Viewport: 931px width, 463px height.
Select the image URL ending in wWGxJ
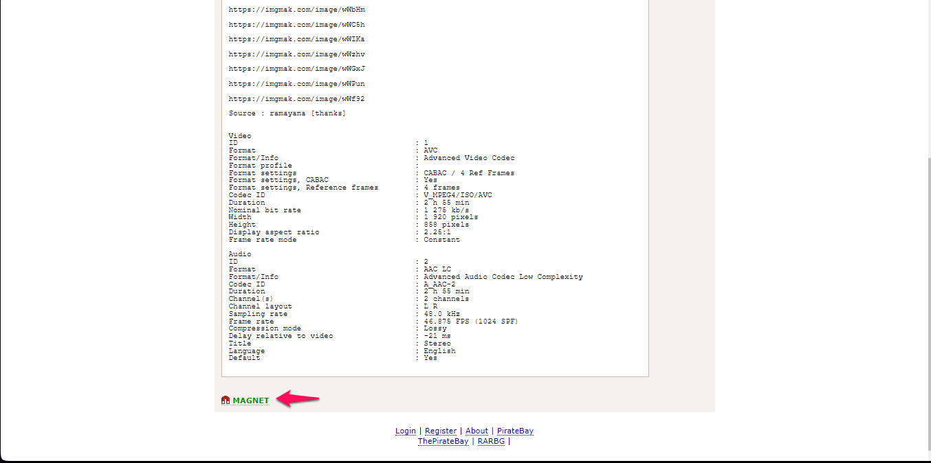tap(297, 69)
